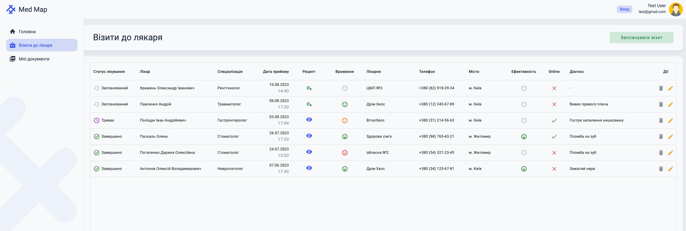This screenshot has height=231, width=686.
Task: Click hospital name ВіталХелс
Action: (375, 120)
